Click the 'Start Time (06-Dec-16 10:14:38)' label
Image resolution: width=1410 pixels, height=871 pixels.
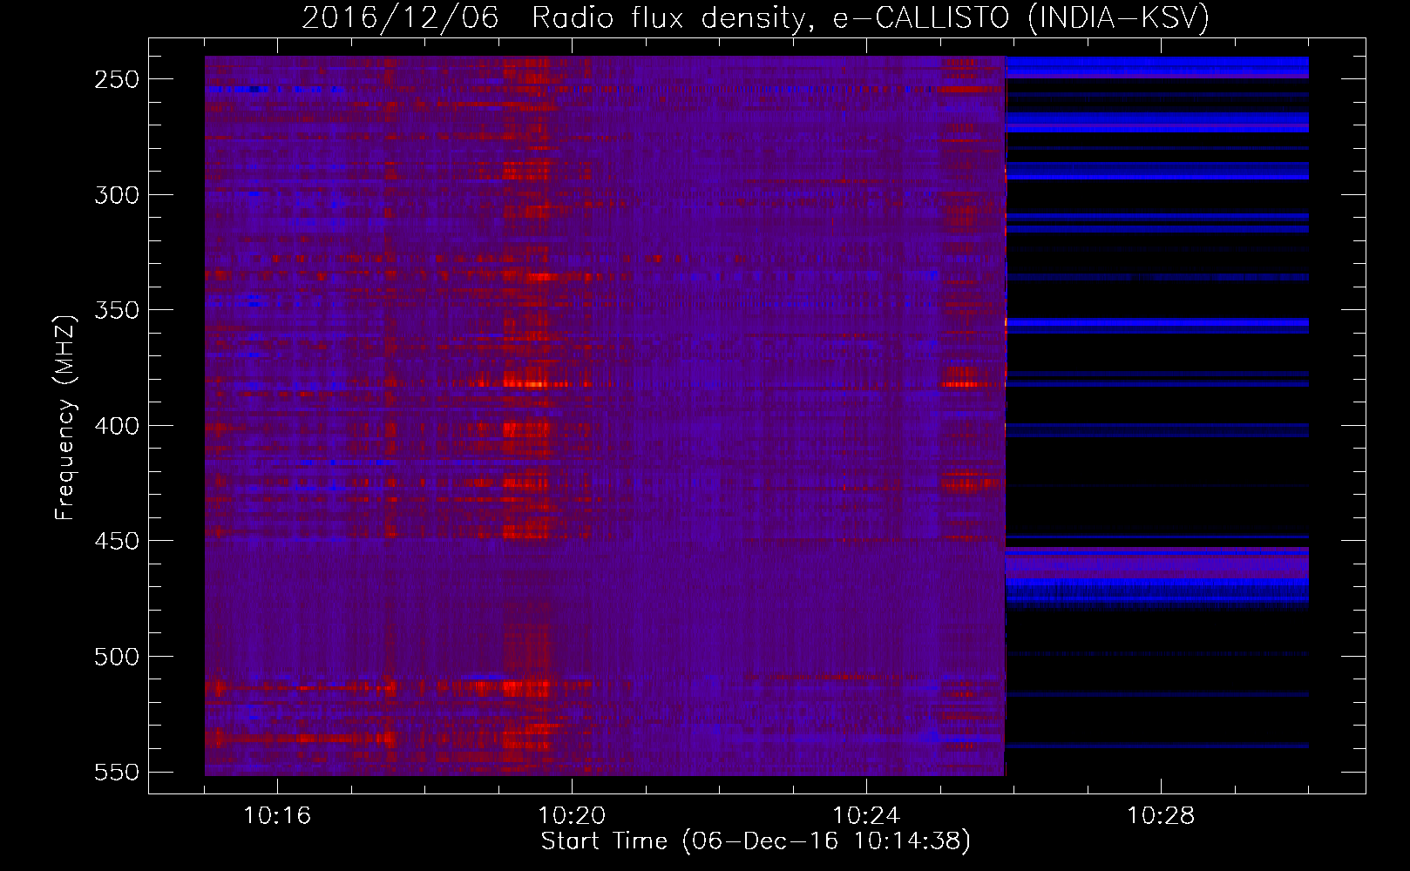(x=756, y=841)
